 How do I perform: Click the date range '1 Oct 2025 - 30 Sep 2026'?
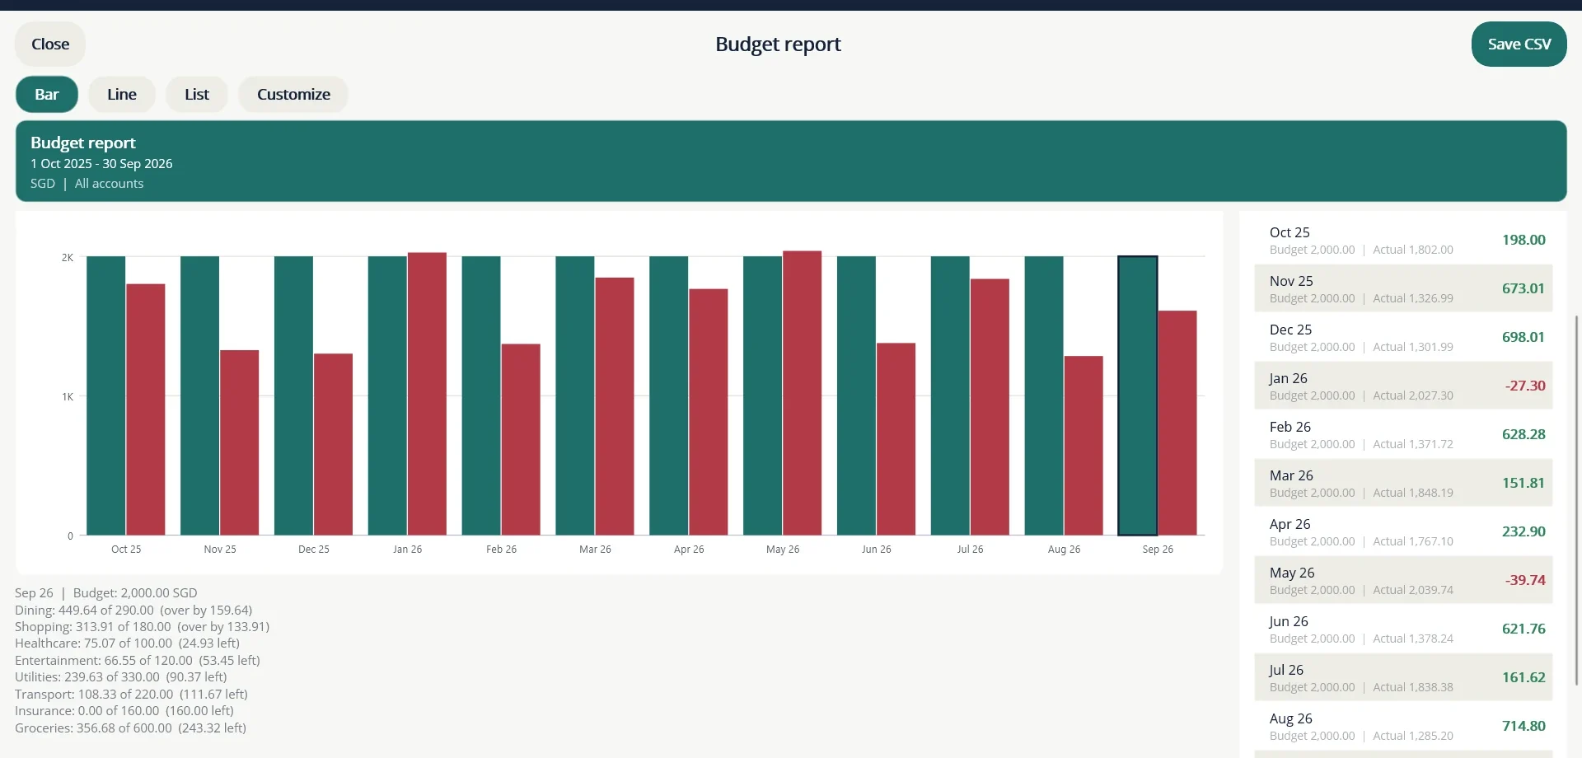(101, 164)
